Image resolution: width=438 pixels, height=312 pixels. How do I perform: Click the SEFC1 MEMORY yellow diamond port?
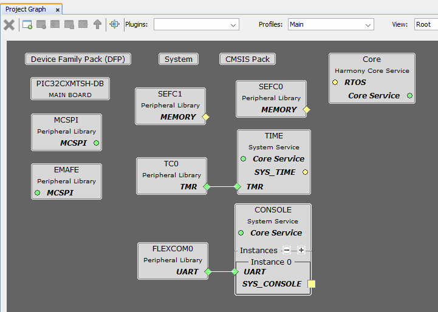point(205,117)
